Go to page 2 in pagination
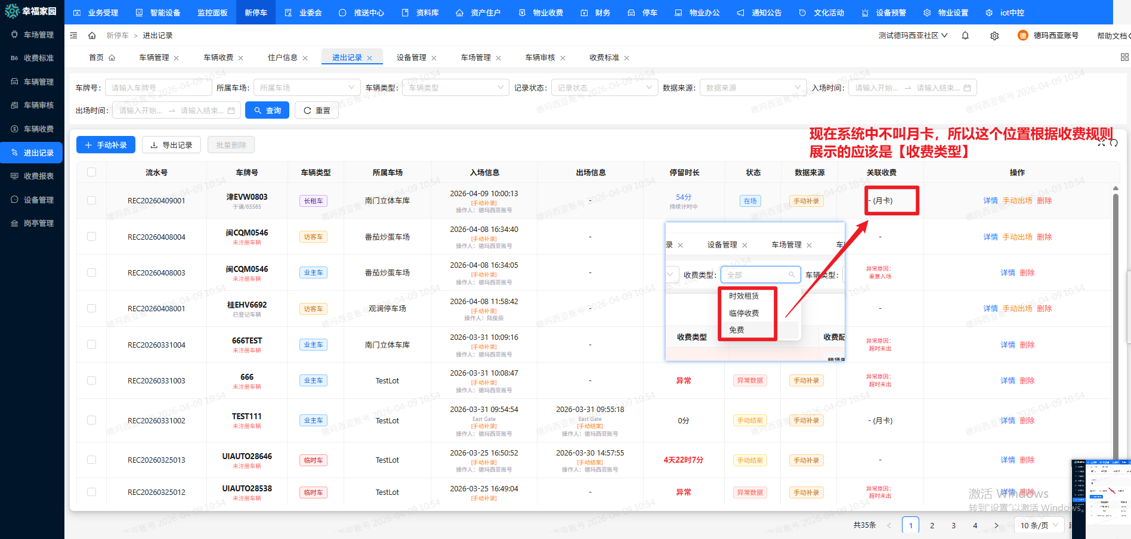The width and height of the screenshot is (1131, 539). coord(932,525)
